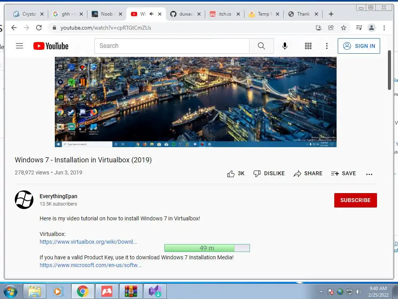Screen dimensions: 398x299
Task: Click the browser forward arrow
Action: (26, 28)
